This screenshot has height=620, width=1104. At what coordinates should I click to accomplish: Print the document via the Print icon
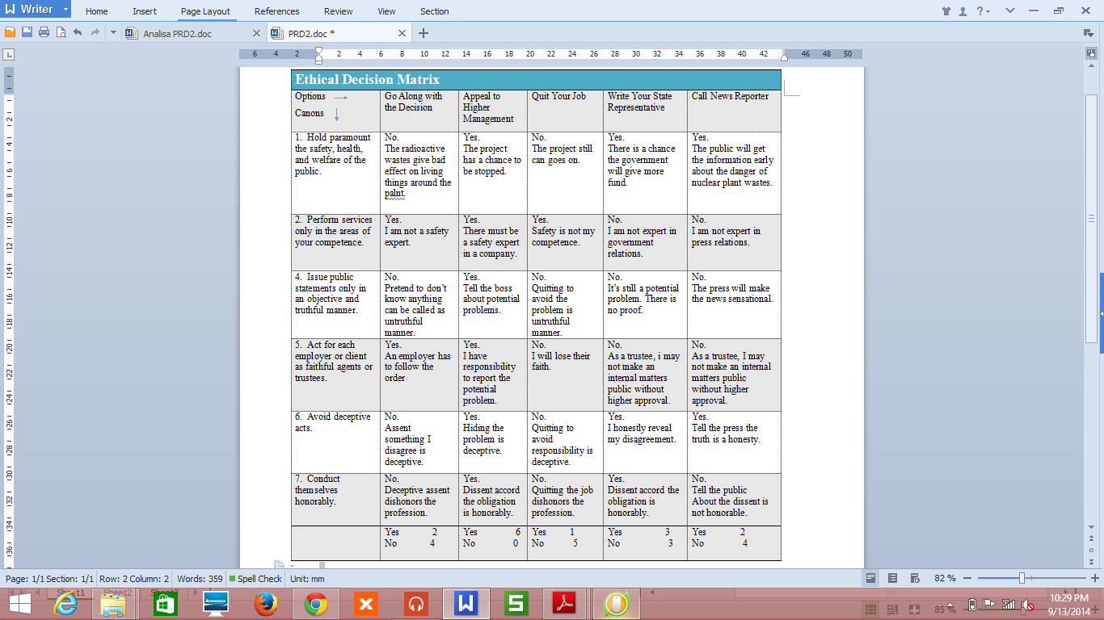(x=44, y=32)
